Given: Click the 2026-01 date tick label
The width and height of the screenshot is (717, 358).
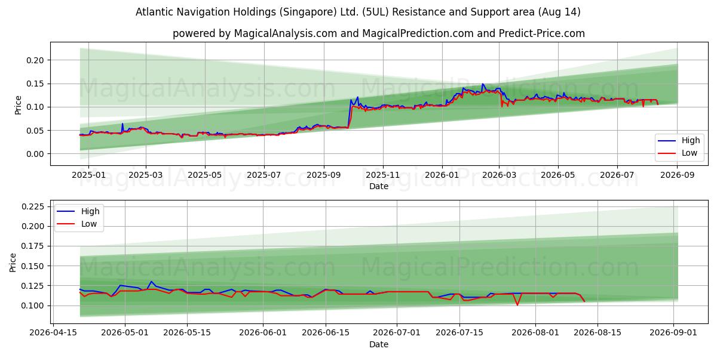Looking at the screenshot, I should point(442,175).
